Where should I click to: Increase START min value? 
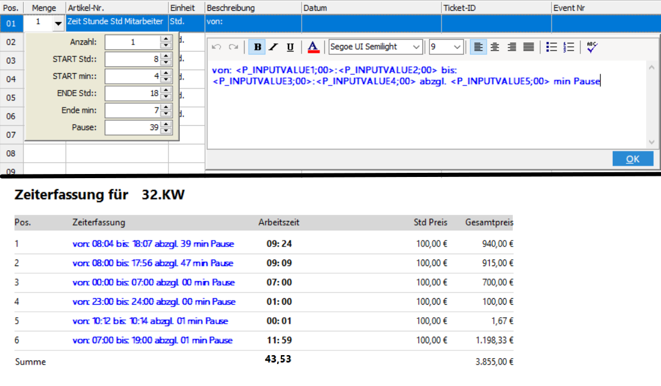(166, 73)
